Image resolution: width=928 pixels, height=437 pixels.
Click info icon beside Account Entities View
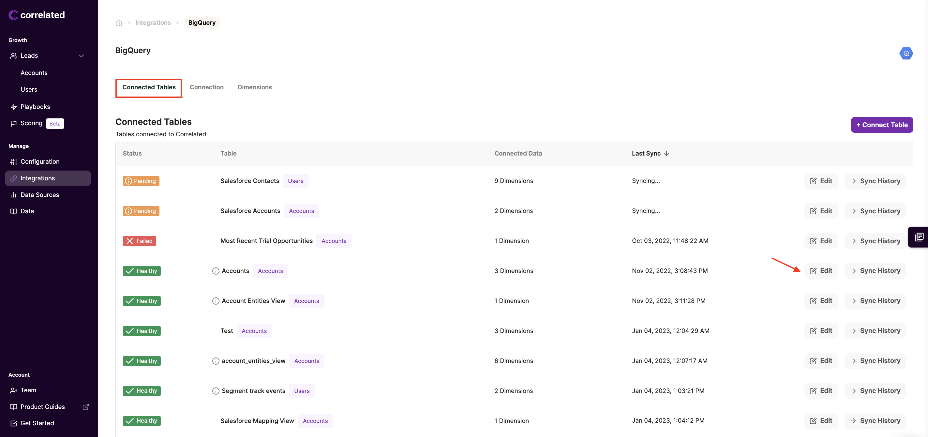216,301
